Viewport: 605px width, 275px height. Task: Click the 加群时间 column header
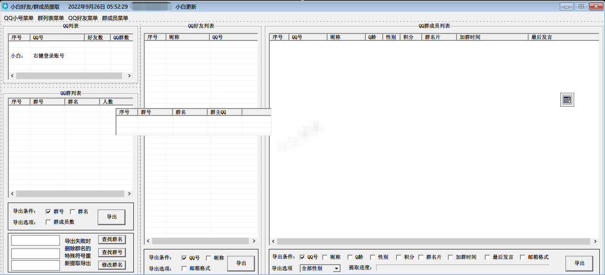pyautogui.click(x=492, y=37)
